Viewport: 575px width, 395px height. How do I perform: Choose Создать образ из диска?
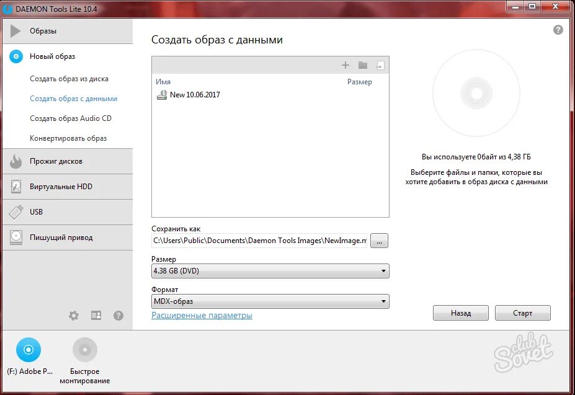69,79
